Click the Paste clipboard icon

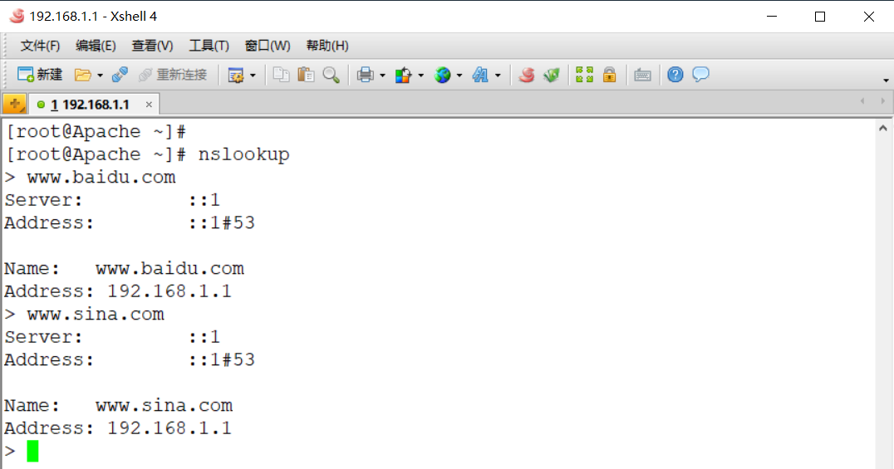click(307, 75)
